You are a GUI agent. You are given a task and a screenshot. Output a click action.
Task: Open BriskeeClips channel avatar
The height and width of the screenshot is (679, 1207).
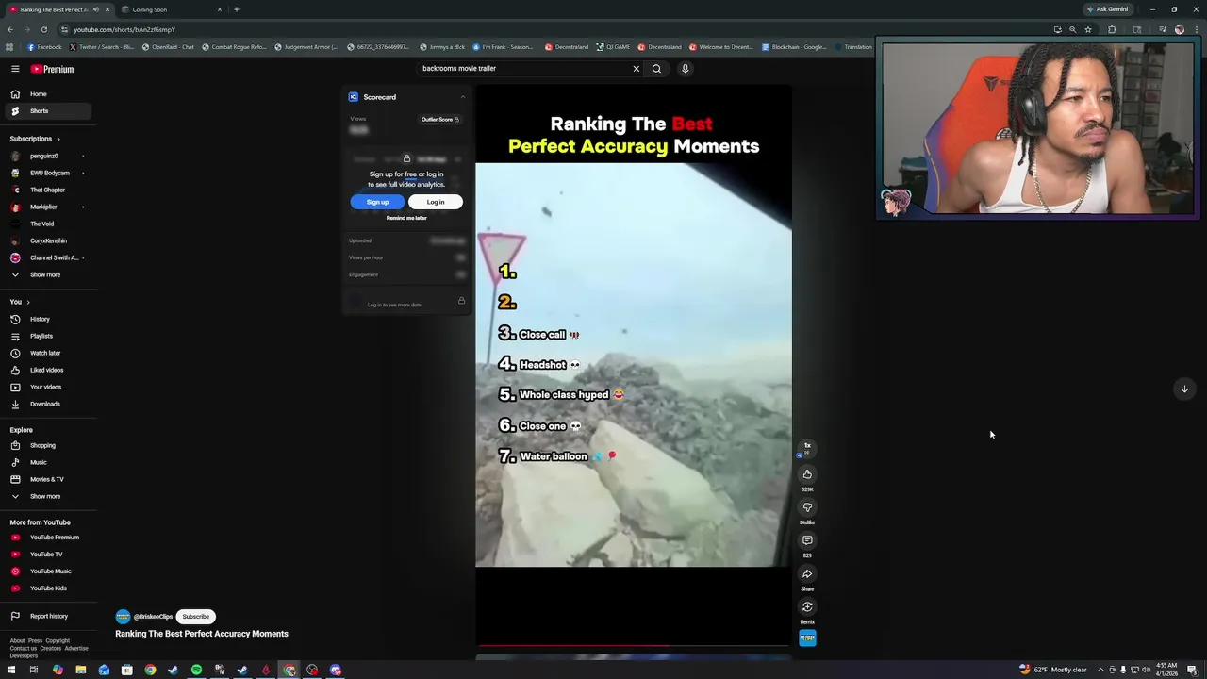123,617
